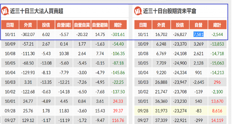Click the highlighted 7,581 cell

click(x=198, y=34)
